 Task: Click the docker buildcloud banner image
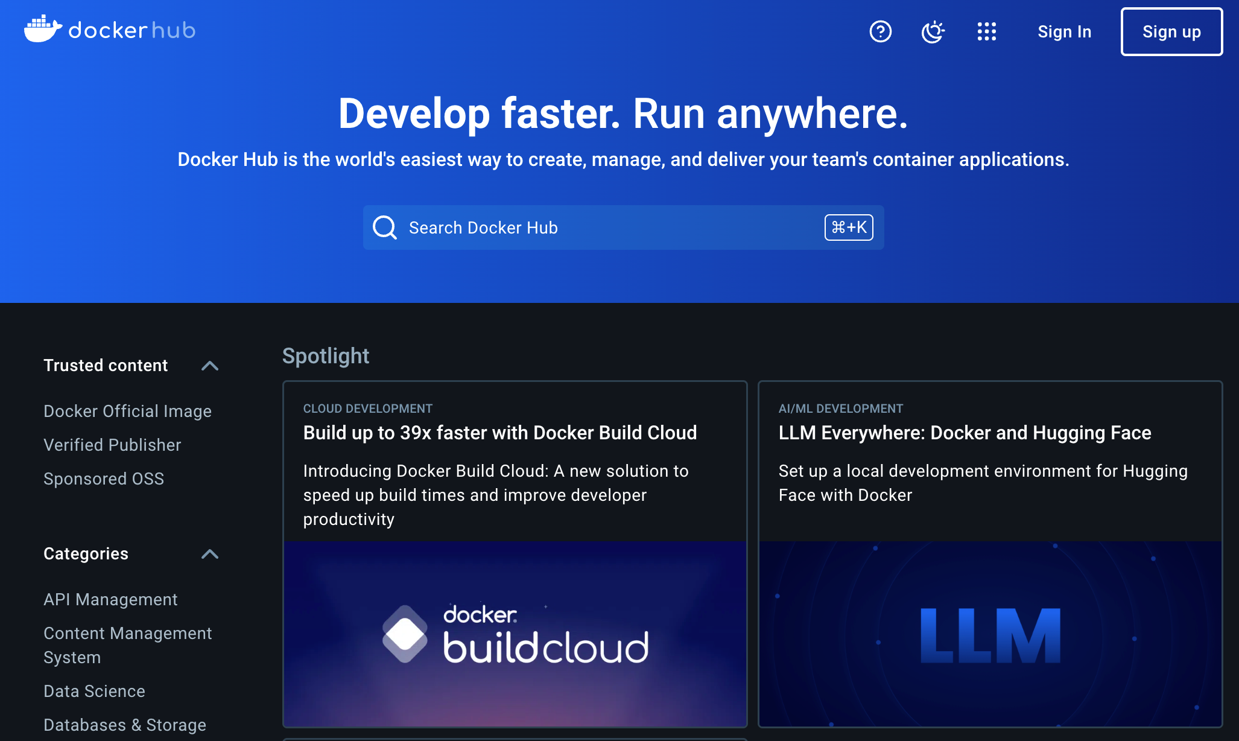[x=515, y=634]
